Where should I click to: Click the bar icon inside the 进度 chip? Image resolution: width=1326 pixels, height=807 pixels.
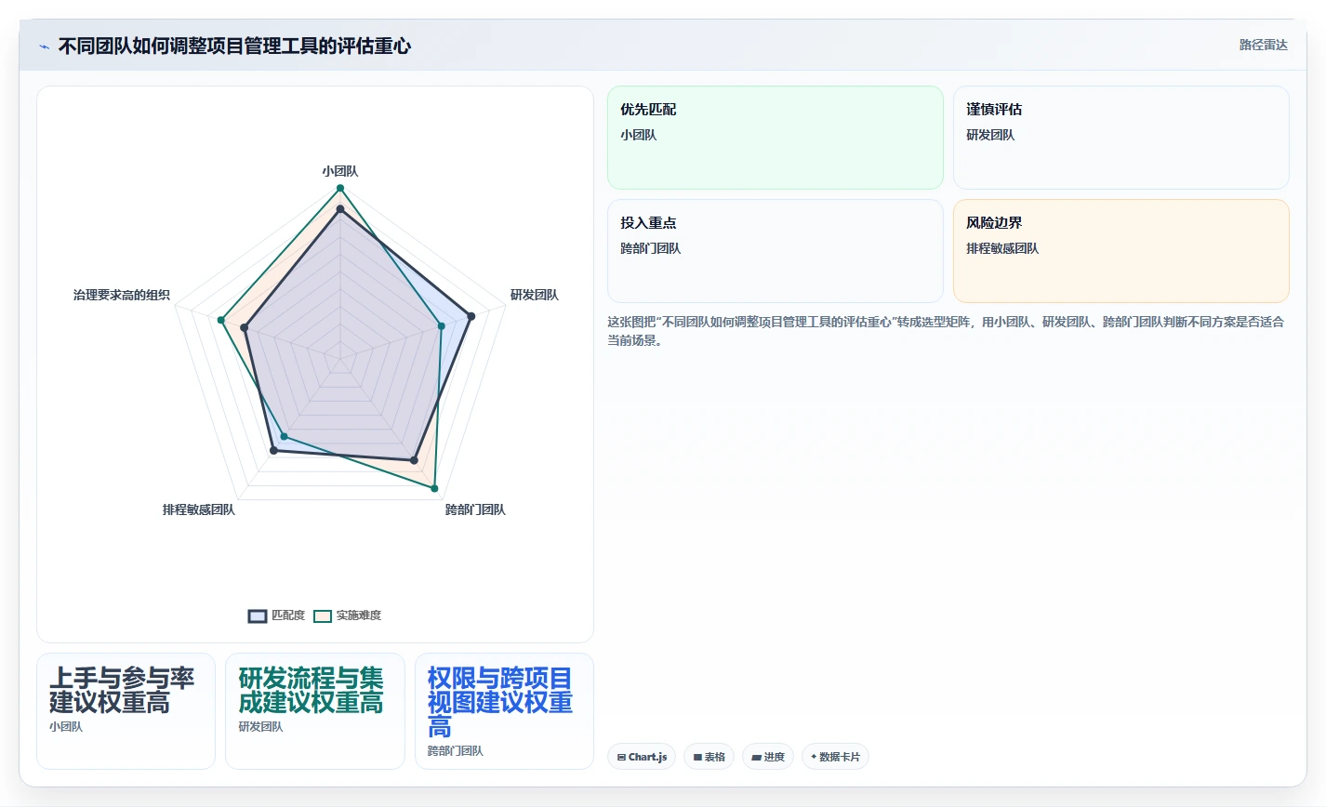757,758
